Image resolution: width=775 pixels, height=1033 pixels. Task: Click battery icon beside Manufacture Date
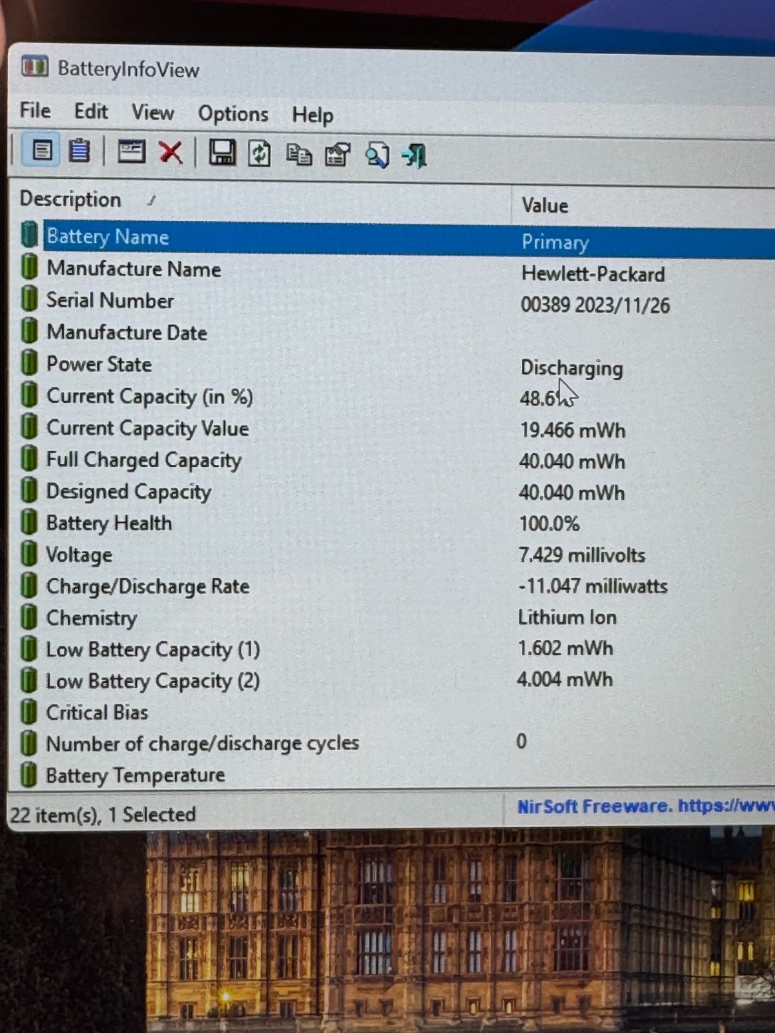click(29, 331)
